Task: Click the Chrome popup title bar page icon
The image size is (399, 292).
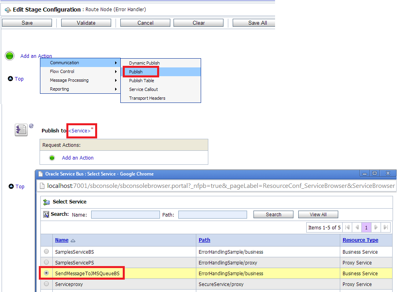Action: click(40, 174)
